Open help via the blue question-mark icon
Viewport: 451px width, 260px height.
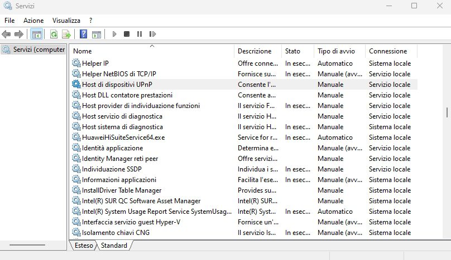pyautogui.click(x=83, y=34)
